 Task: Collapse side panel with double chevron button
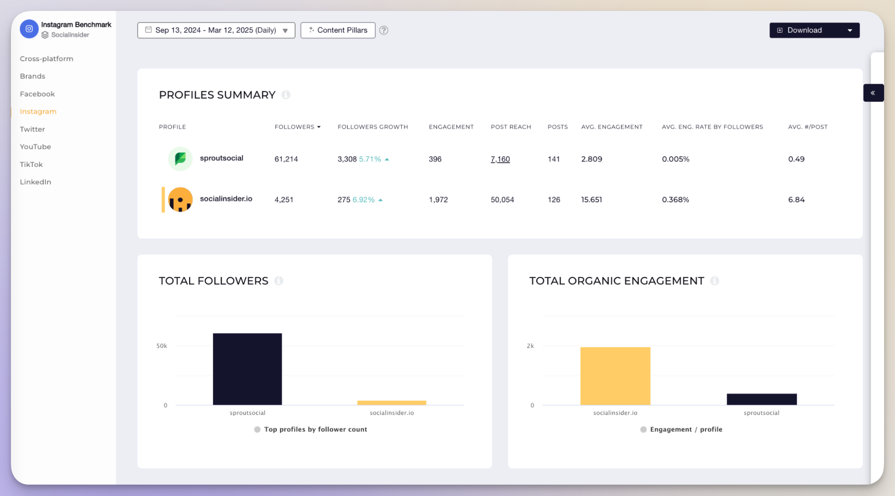coord(873,93)
